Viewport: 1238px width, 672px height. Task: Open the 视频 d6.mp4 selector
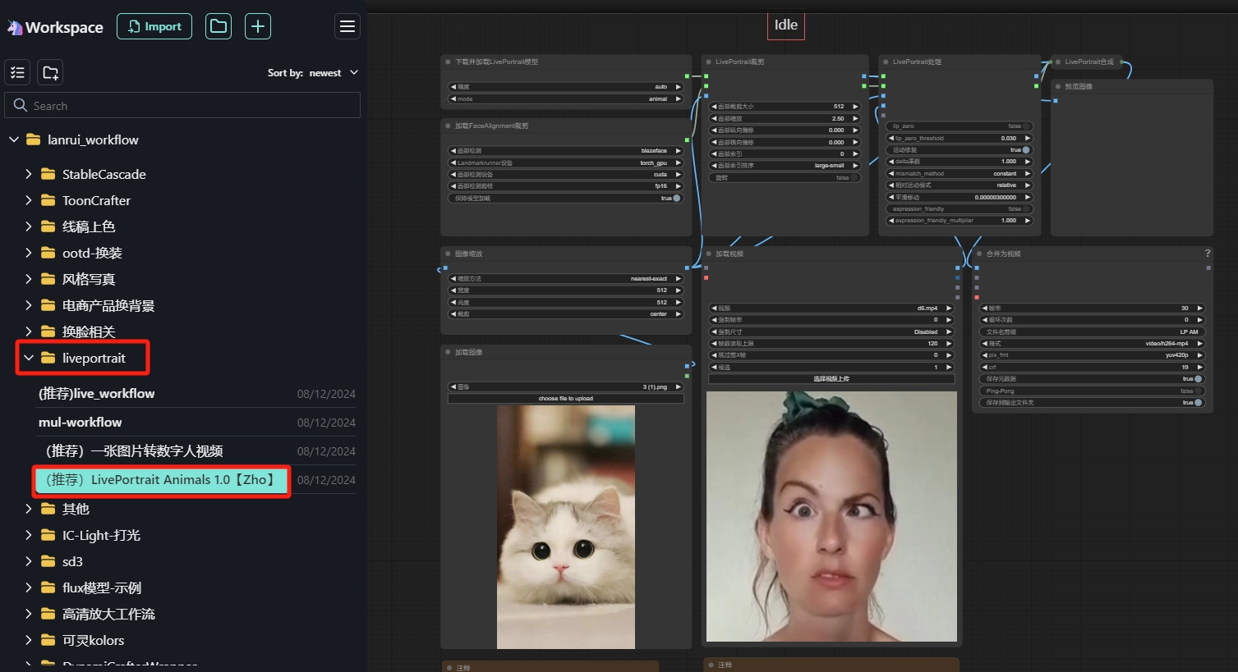(831, 308)
